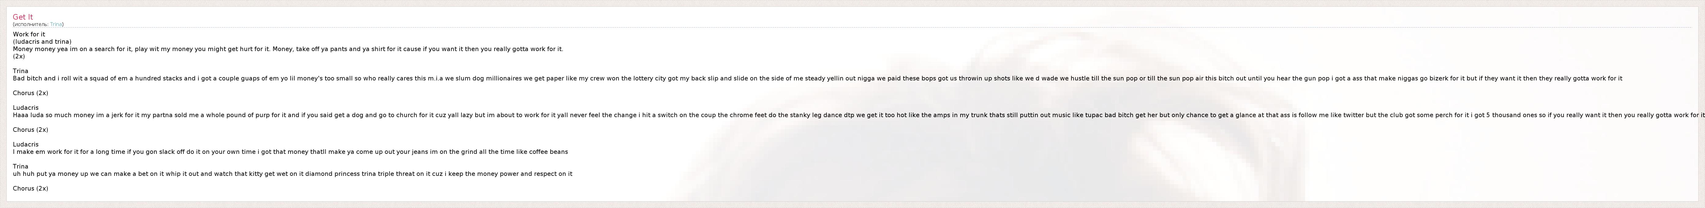Click the Ludacris heading above "Haaa luda" verse
This screenshot has width=1705, height=208.
[x=26, y=108]
